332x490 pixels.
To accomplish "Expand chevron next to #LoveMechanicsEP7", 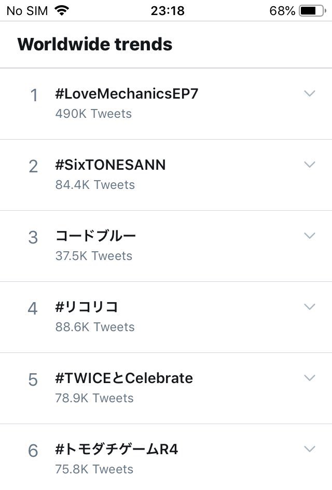I will (310, 93).
